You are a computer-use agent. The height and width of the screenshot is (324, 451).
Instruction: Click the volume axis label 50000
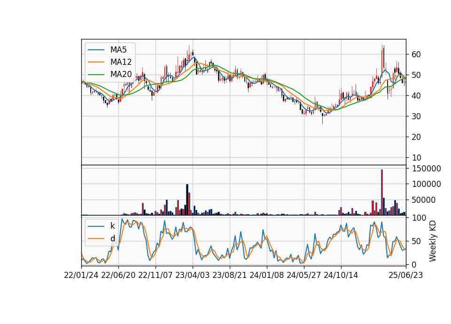[424, 200]
